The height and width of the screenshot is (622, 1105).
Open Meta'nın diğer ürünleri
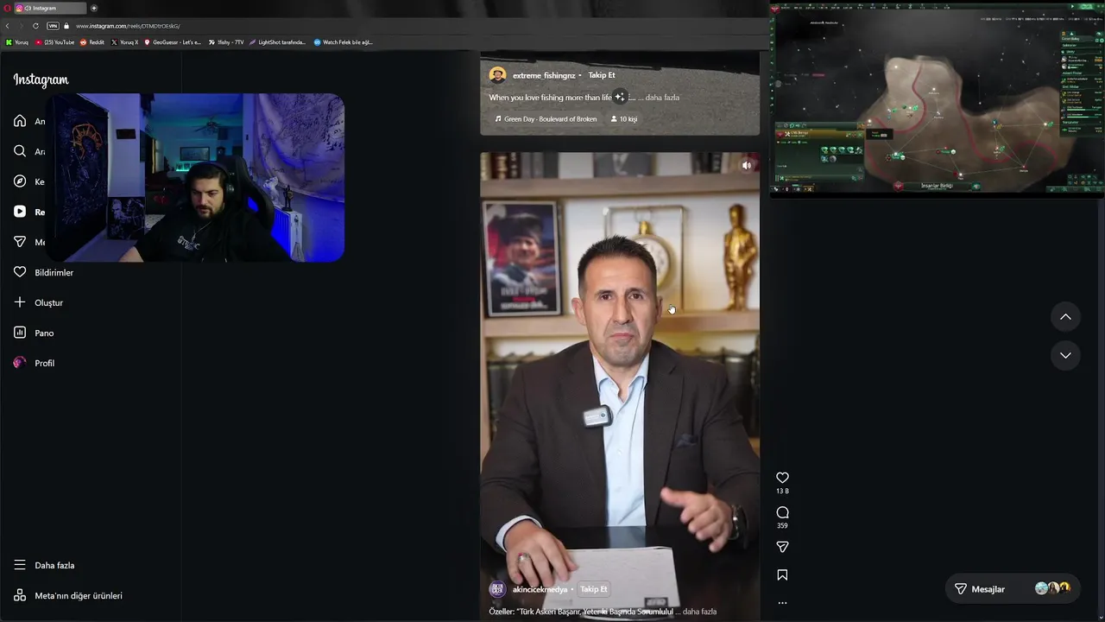[67, 595]
